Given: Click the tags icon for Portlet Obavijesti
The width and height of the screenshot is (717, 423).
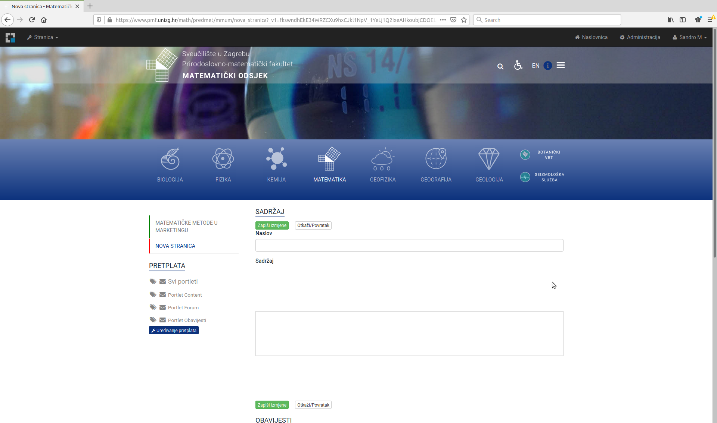Looking at the screenshot, I should click(153, 320).
